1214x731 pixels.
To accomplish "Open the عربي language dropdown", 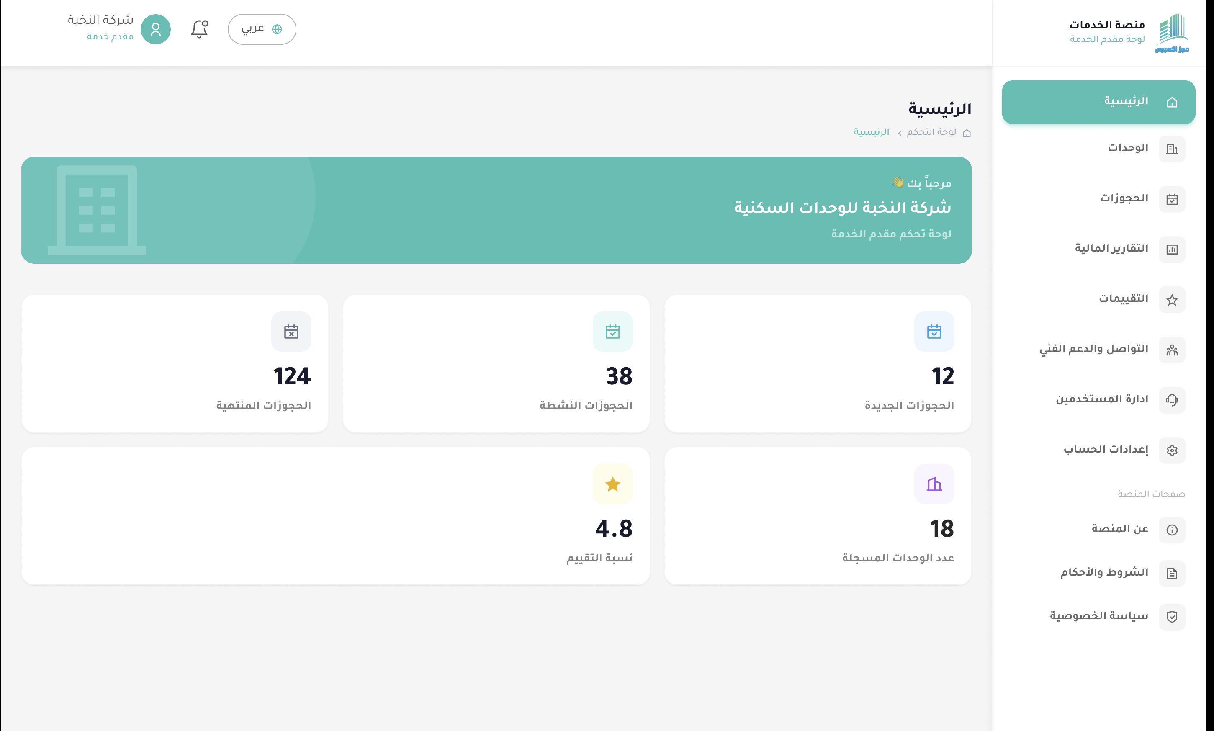I will pos(262,29).
